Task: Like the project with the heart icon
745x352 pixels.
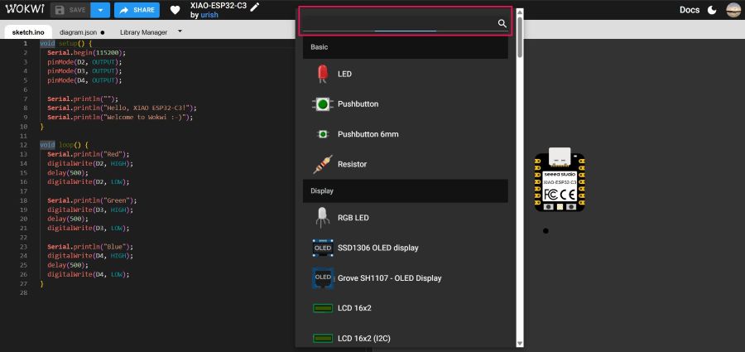Action: [175, 10]
